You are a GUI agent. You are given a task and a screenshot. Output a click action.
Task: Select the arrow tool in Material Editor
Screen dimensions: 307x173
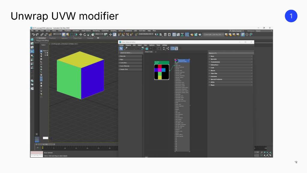click(x=121, y=48)
